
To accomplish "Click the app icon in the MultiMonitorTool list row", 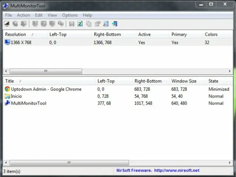I will coord(7,103).
